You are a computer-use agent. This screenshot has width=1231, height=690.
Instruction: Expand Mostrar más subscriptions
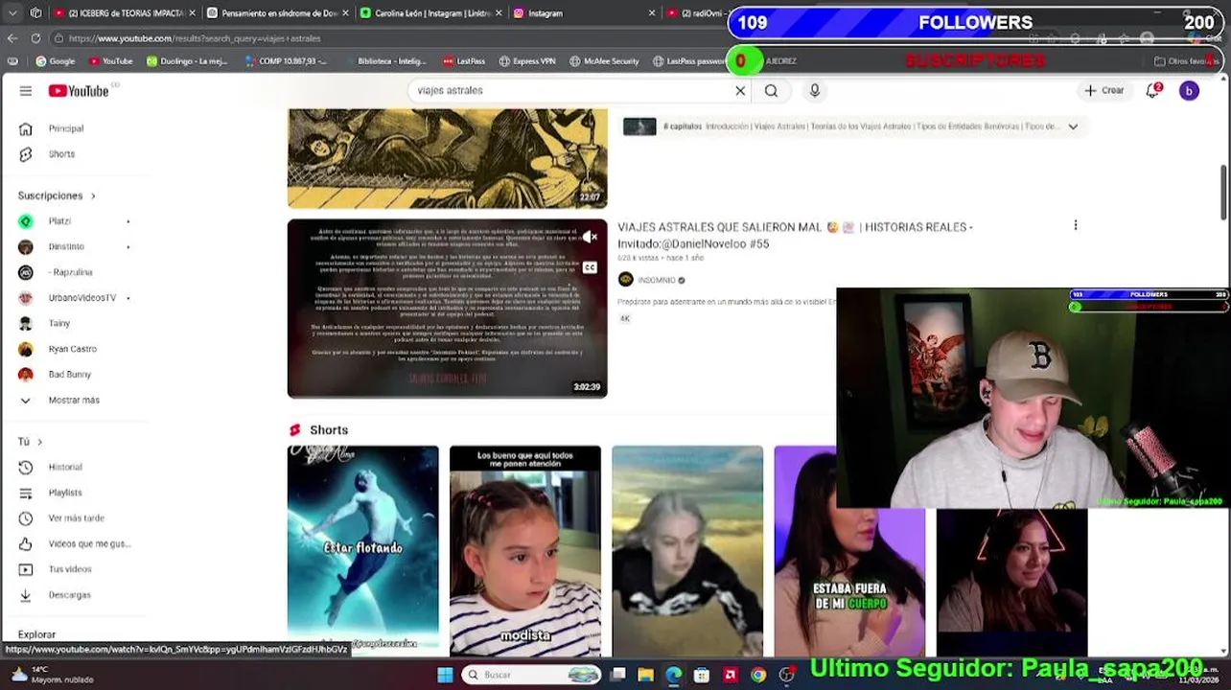coord(74,401)
